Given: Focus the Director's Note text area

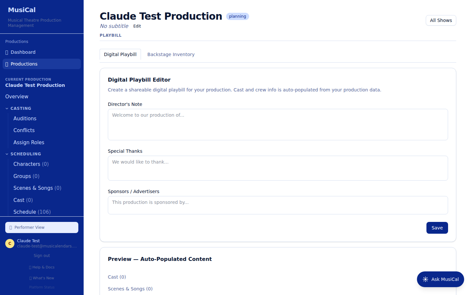Looking at the screenshot, I should point(278,125).
